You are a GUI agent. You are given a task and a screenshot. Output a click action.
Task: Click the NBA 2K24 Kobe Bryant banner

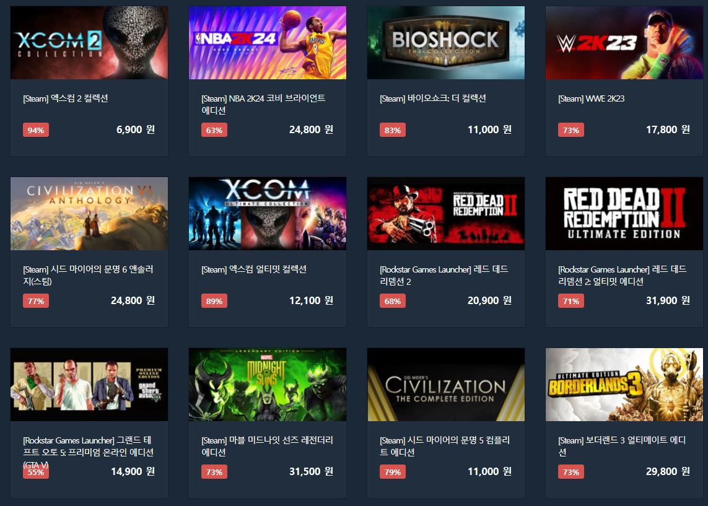[268, 43]
